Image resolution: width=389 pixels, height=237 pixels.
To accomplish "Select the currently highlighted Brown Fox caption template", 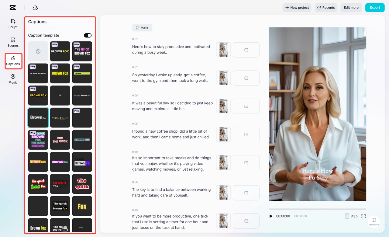I will (x=38, y=117).
